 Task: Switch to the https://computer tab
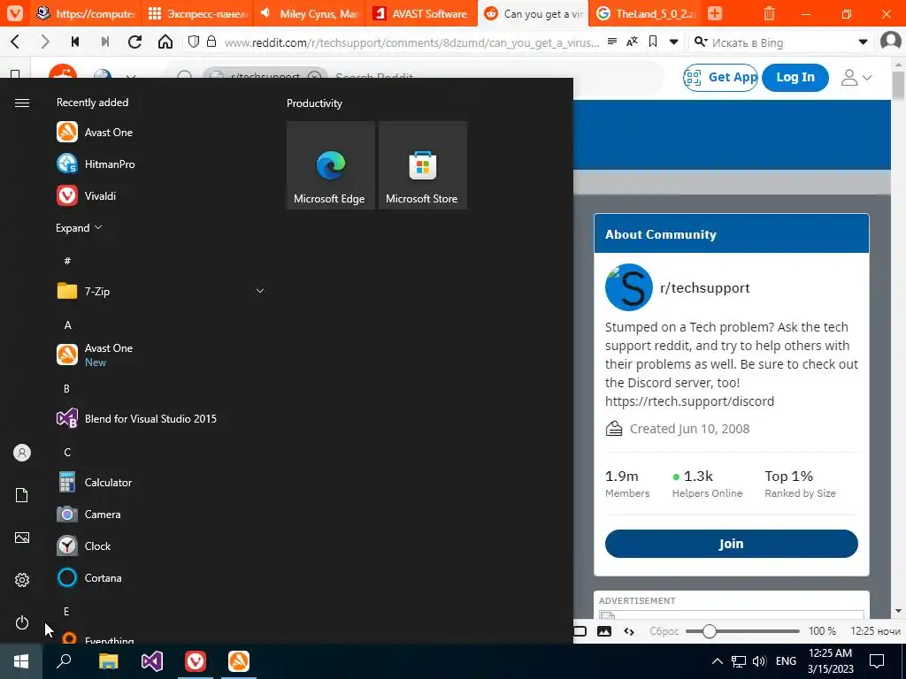(x=87, y=13)
